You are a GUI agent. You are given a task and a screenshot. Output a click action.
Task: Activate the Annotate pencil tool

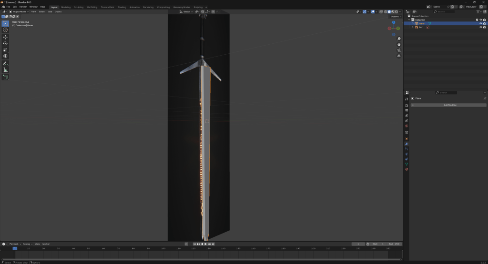pyautogui.click(x=5, y=63)
